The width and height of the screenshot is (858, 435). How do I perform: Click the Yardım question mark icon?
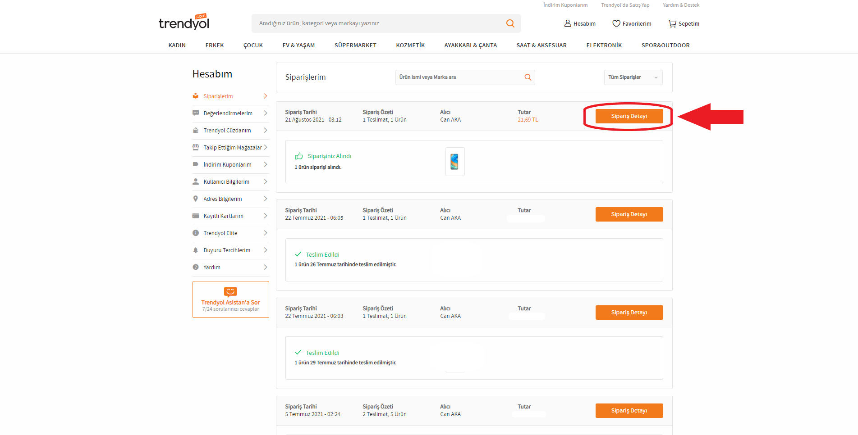click(x=196, y=267)
